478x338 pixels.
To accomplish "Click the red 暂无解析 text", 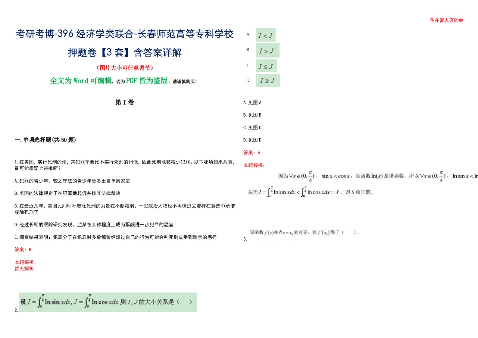I will click(24, 269).
